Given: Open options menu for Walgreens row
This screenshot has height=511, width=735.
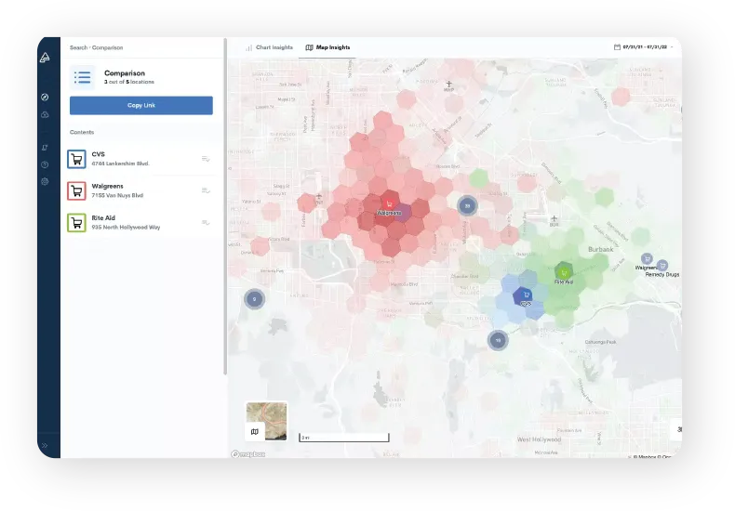Looking at the screenshot, I should click(x=206, y=190).
